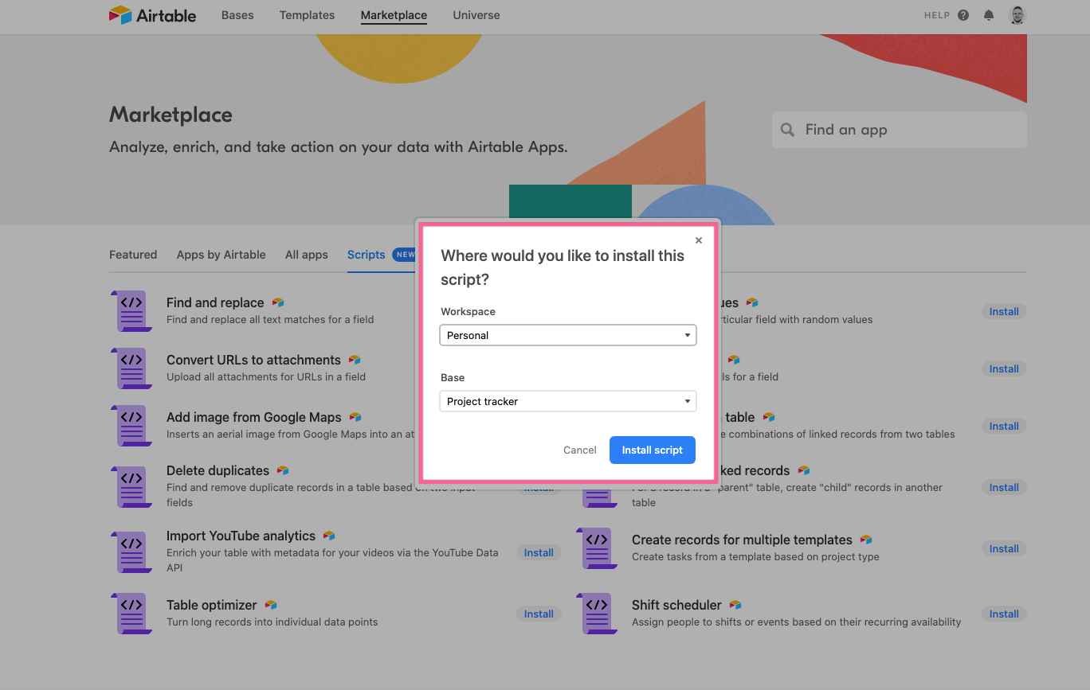Open the Universe nav item
Screen dimensions: 1090x690
pos(476,15)
